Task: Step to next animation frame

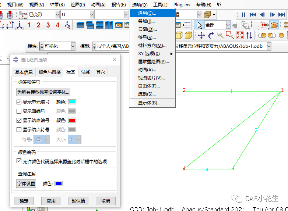Action: point(272,14)
